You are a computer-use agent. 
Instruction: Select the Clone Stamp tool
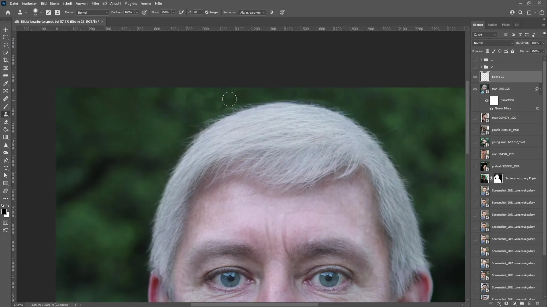click(6, 114)
